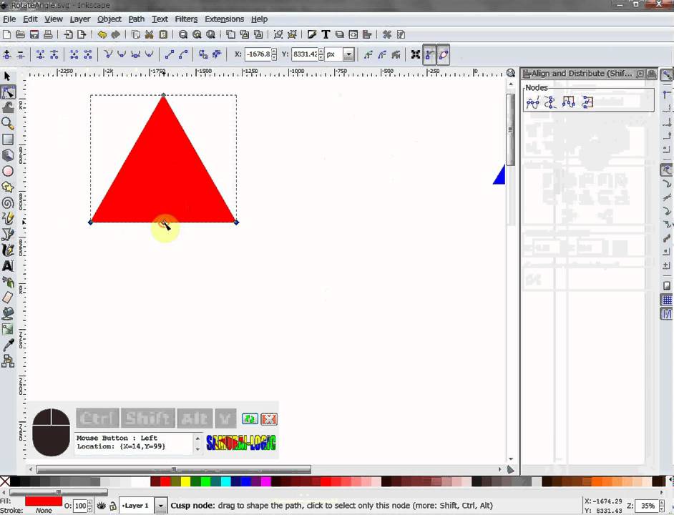Toggle snap to guides

pyautogui.click(x=666, y=314)
